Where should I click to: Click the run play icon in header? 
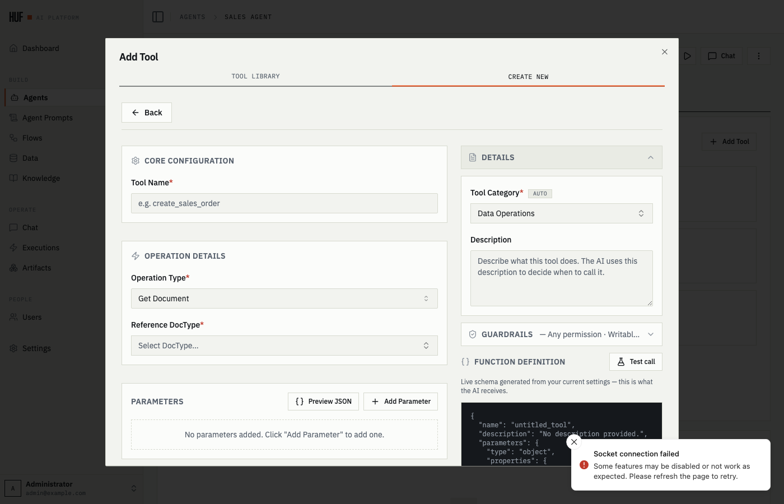click(x=687, y=56)
